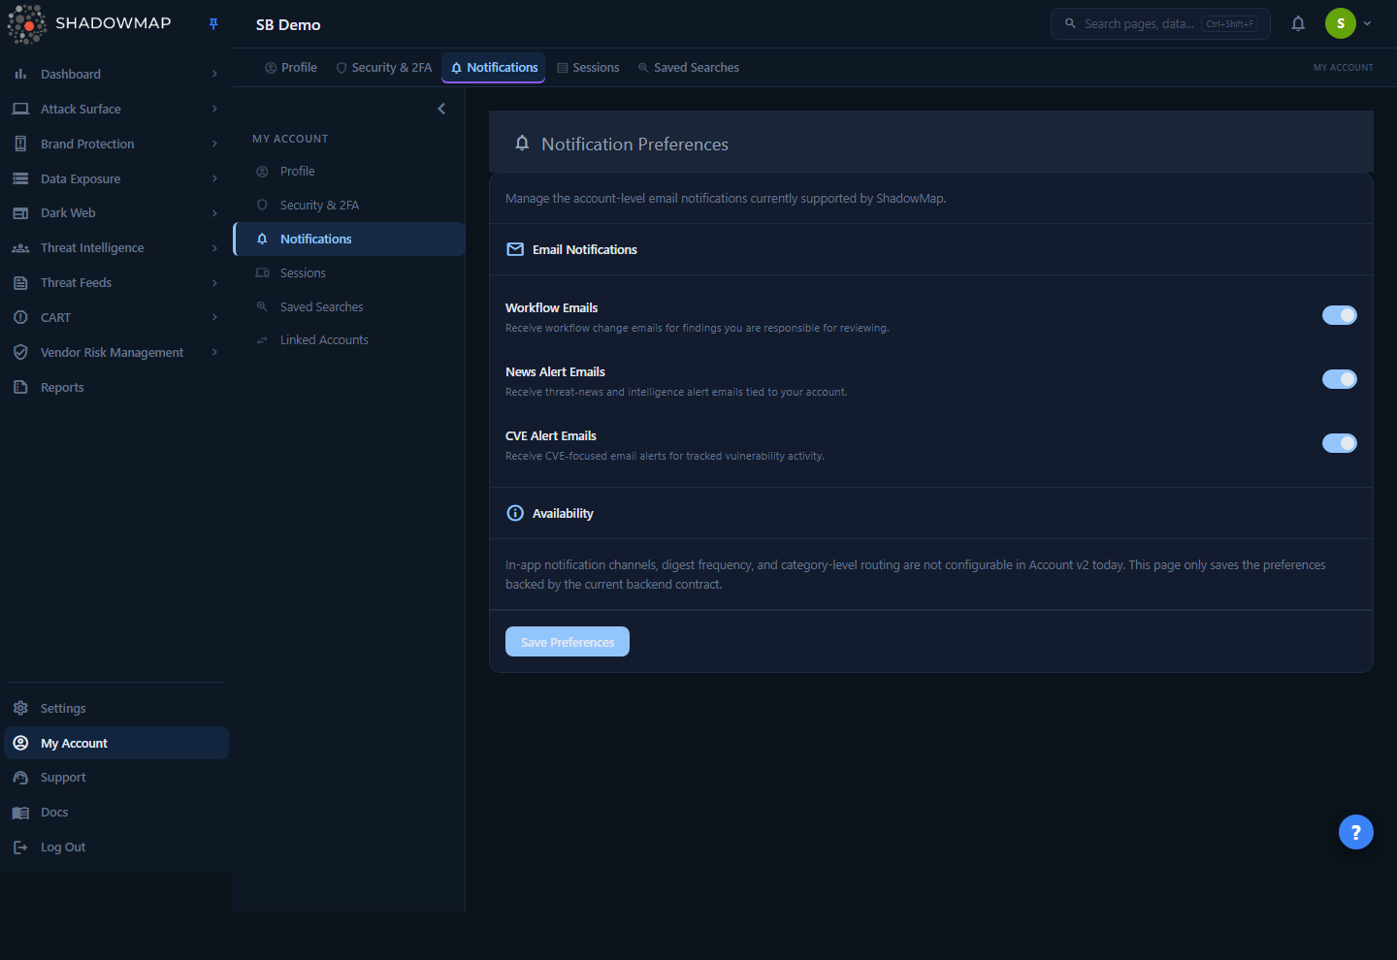Collapse the My Account side panel
1397x960 pixels.
tap(441, 109)
